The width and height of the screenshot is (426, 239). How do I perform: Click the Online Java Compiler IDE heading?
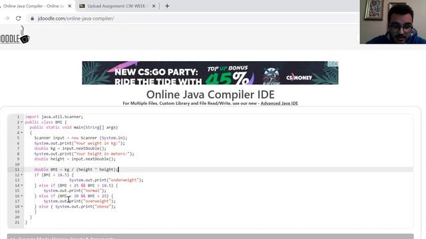[x=210, y=94]
